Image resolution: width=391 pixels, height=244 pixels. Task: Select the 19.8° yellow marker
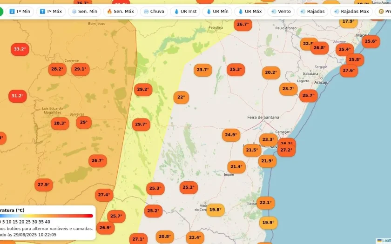point(216,210)
